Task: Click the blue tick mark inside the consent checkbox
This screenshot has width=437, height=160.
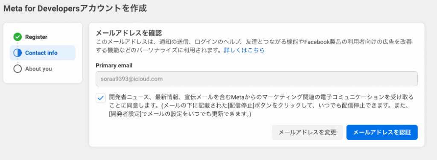Action: pos(101,98)
